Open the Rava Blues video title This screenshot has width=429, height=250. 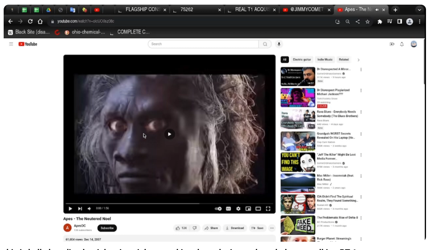click(337, 114)
